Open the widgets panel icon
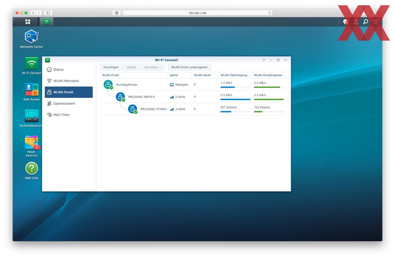Image resolution: width=395 pixels, height=258 pixels. 376,22
